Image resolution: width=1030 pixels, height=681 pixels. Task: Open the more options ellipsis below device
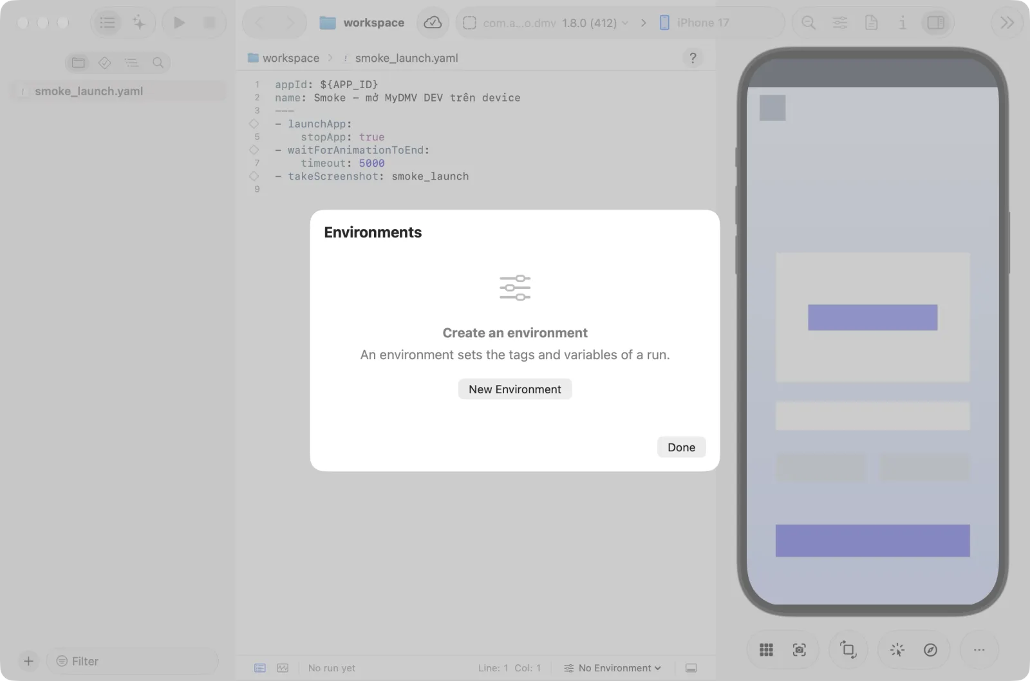[x=979, y=650]
